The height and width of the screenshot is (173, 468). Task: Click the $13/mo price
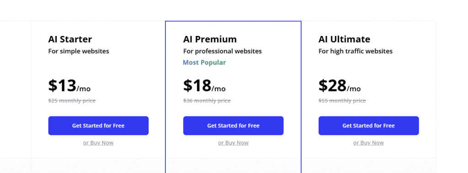tap(69, 86)
